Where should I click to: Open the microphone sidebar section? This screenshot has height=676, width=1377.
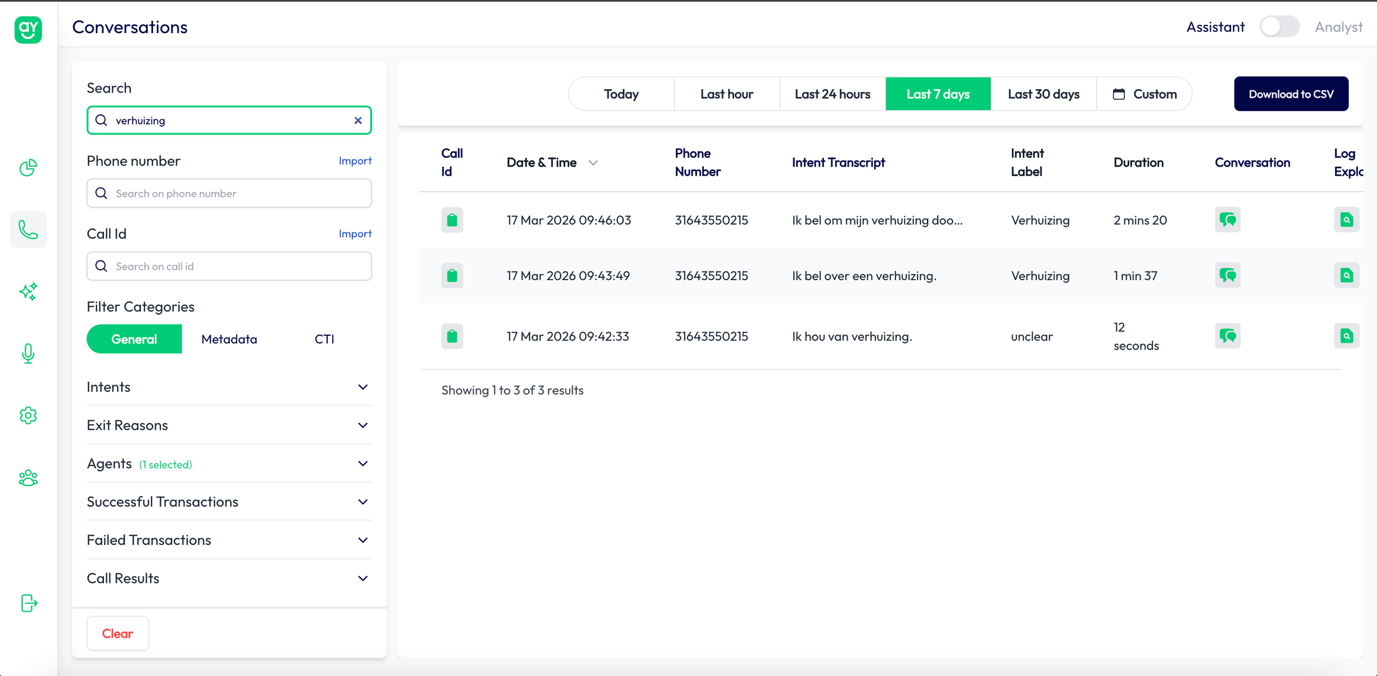(28, 353)
